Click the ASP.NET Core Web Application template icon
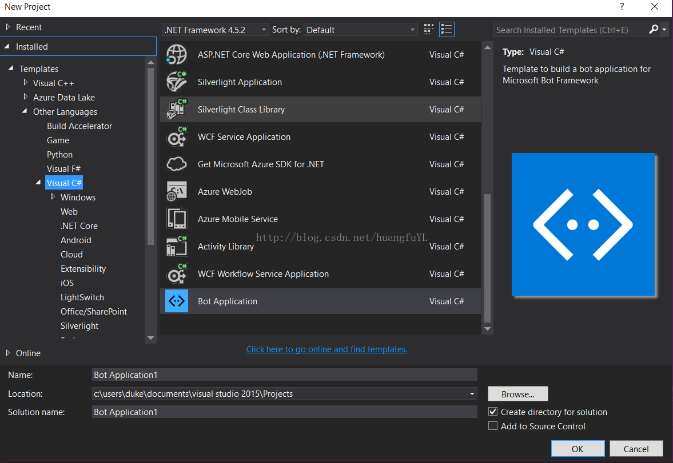 pos(177,55)
